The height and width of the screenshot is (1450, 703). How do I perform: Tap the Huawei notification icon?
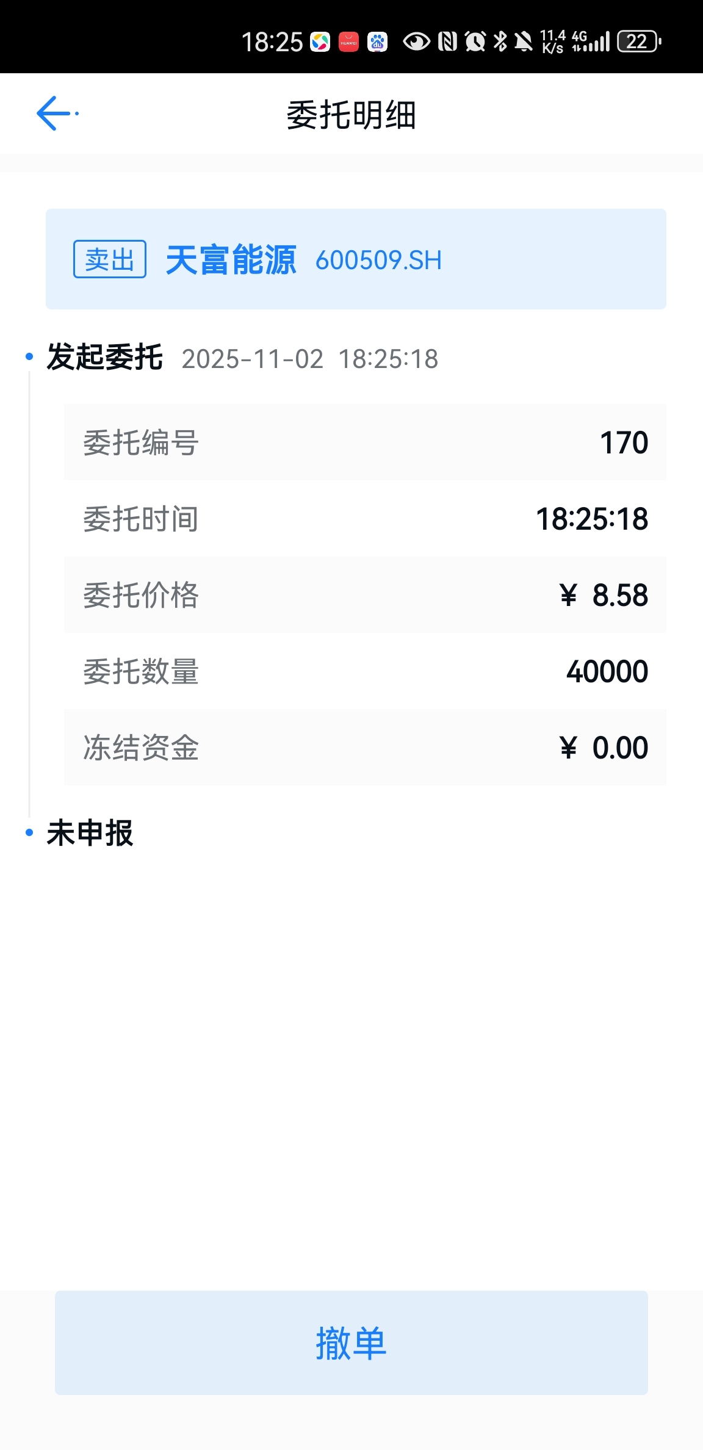click(x=348, y=42)
